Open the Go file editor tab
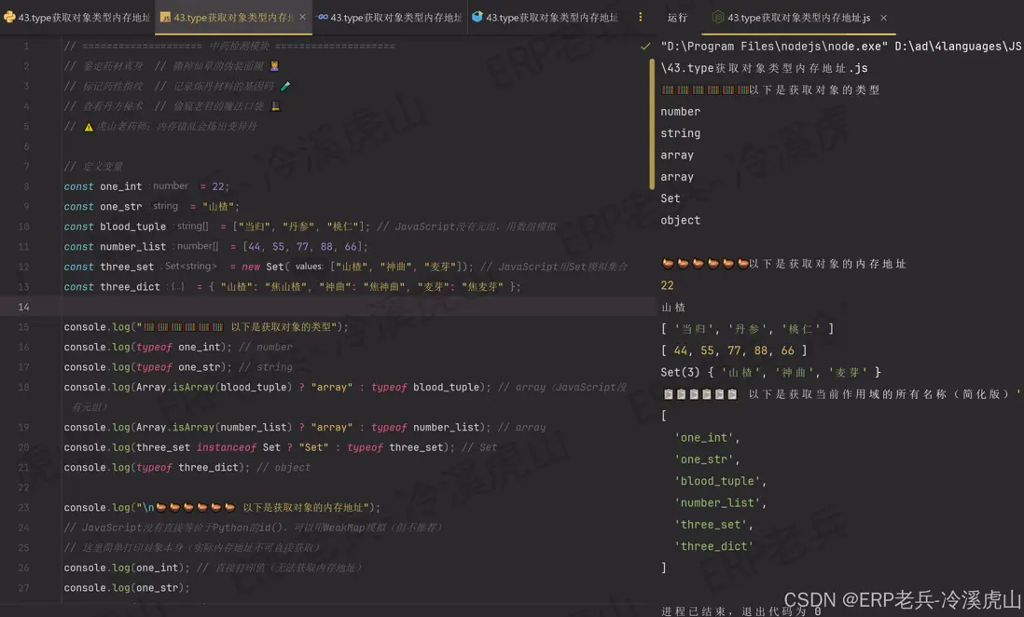Screen dimensions: 1024x617 389,18
